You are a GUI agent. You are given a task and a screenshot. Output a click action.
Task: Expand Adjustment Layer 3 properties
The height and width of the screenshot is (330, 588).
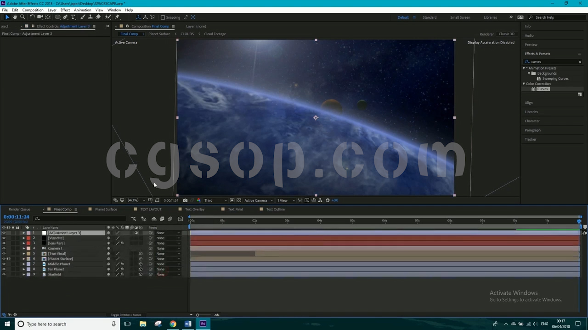point(24,233)
